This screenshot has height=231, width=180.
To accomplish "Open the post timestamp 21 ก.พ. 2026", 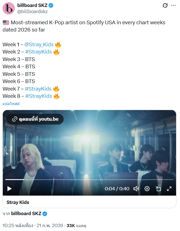I will pos(33,225).
